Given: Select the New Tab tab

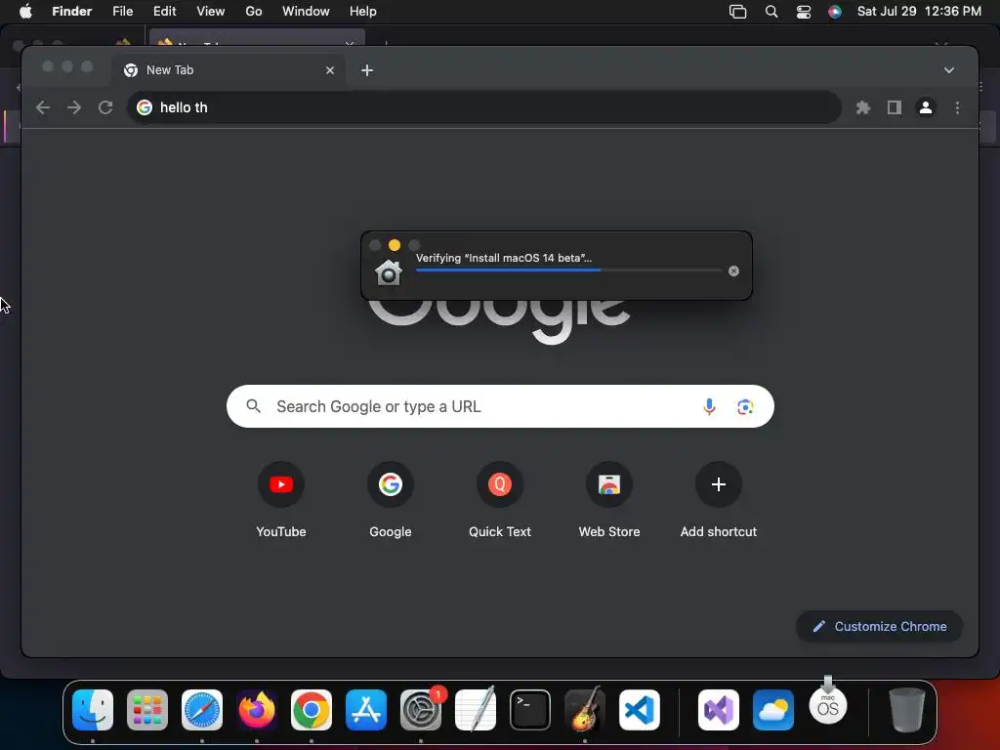Looking at the screenshot, I should tap(229, 70).
